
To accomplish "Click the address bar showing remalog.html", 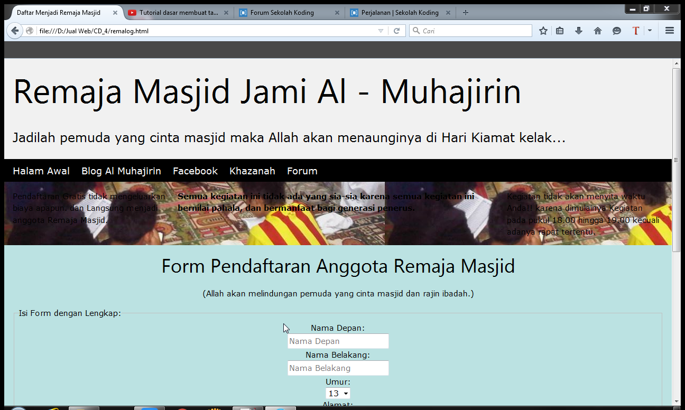I will point(206,31).
